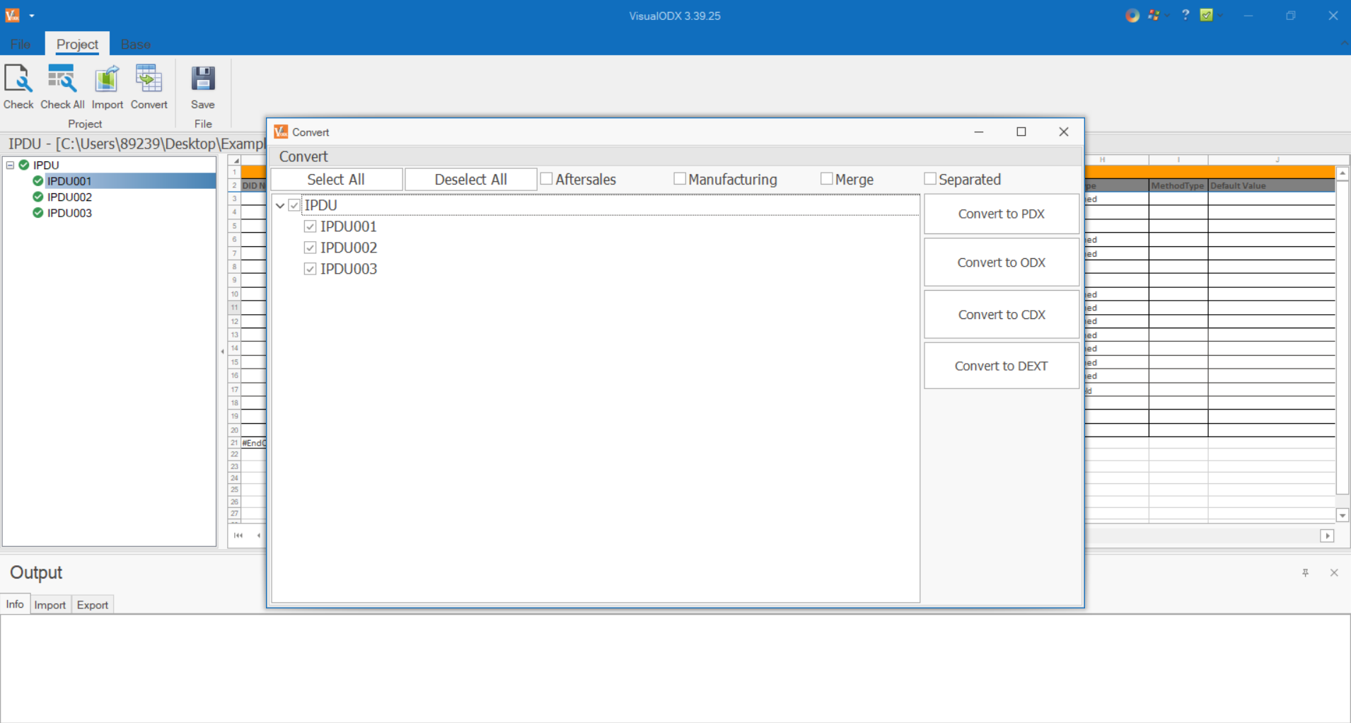Uncheck the IPDU parent checkbox in Convert dialog

pyautogui.click(x=294, y=205)
